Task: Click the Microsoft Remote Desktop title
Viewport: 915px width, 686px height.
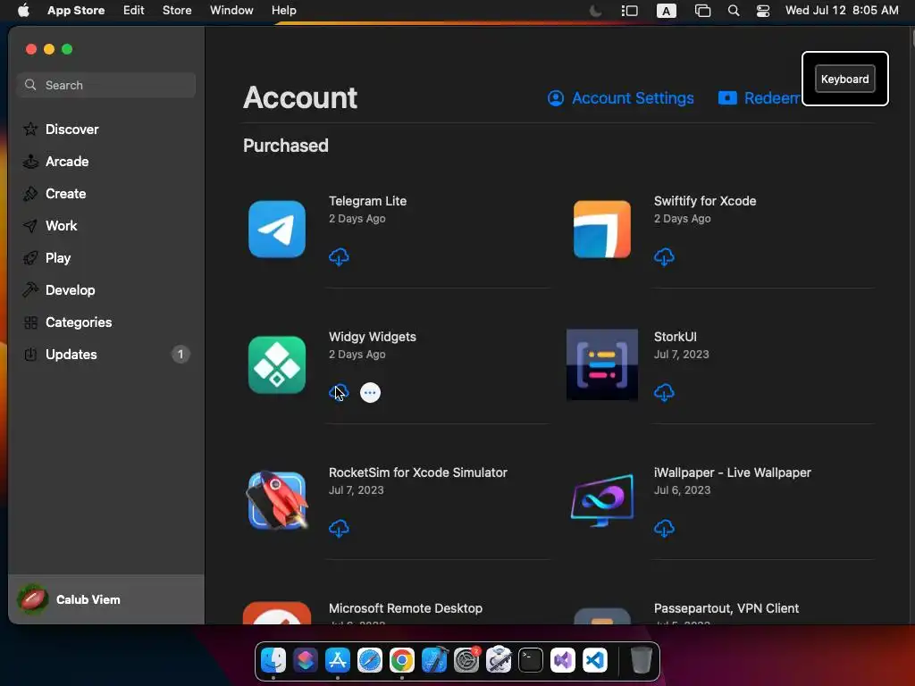Action: click(406, 607)
